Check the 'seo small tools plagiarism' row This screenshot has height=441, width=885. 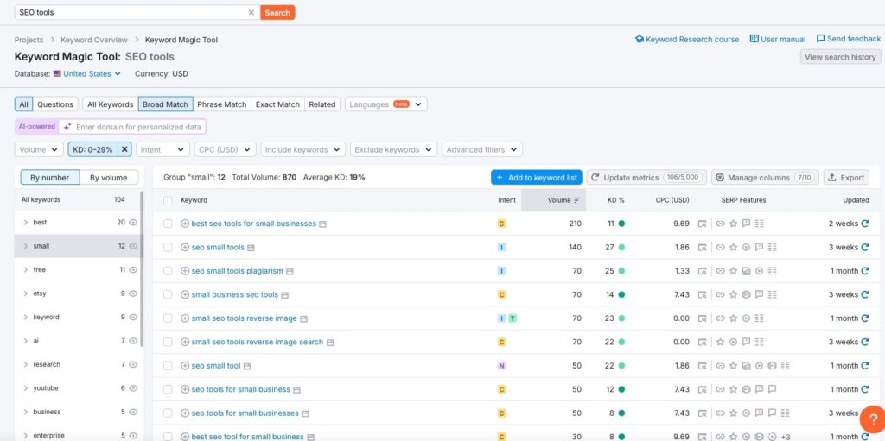(x=168, y=271)
